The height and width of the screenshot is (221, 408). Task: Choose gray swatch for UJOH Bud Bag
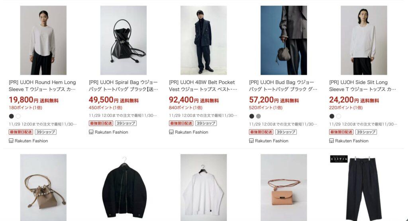[258, 116]
